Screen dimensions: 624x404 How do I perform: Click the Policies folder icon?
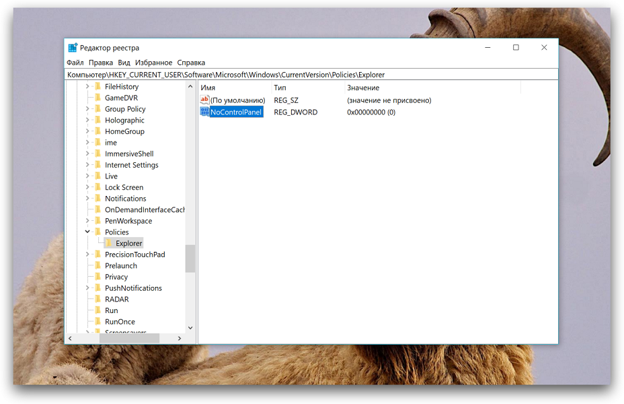(98, 232)
